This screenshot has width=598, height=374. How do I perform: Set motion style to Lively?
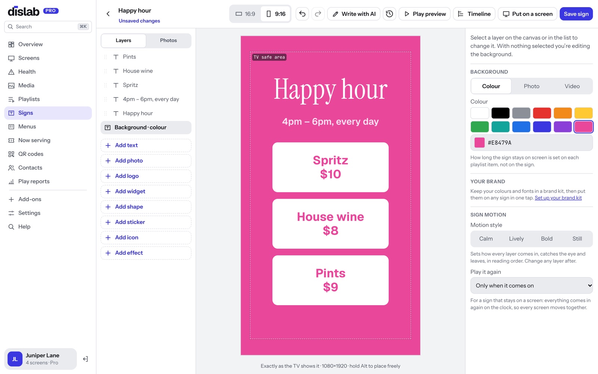pos(516,239)
